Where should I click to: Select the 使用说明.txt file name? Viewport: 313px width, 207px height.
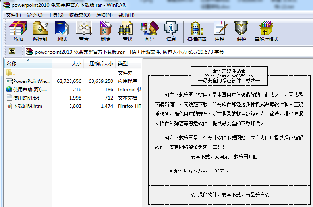coord(26,98)
